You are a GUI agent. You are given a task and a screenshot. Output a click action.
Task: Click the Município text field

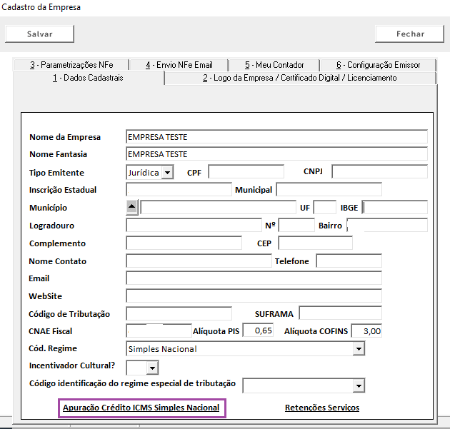coord(218,207)
